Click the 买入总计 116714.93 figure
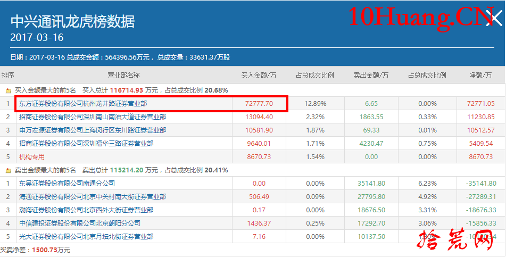The width and height of the screenshot is (506, 257). [x=126, y=90]
